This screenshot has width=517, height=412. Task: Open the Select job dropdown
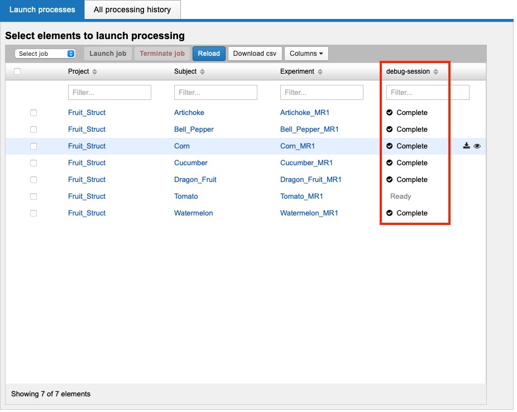(45, 54)
